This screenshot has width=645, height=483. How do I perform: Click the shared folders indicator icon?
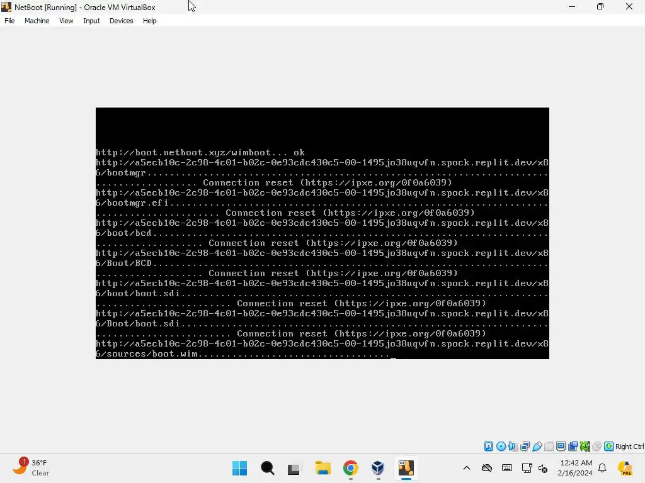pos(549,447)
